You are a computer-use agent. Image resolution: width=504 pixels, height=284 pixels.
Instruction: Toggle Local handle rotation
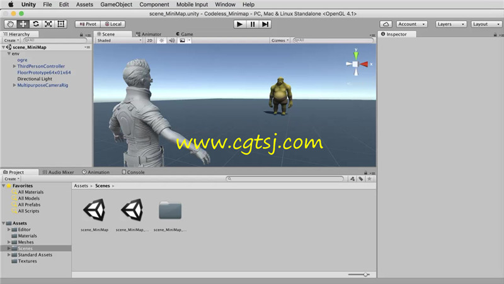click(113, 24)
